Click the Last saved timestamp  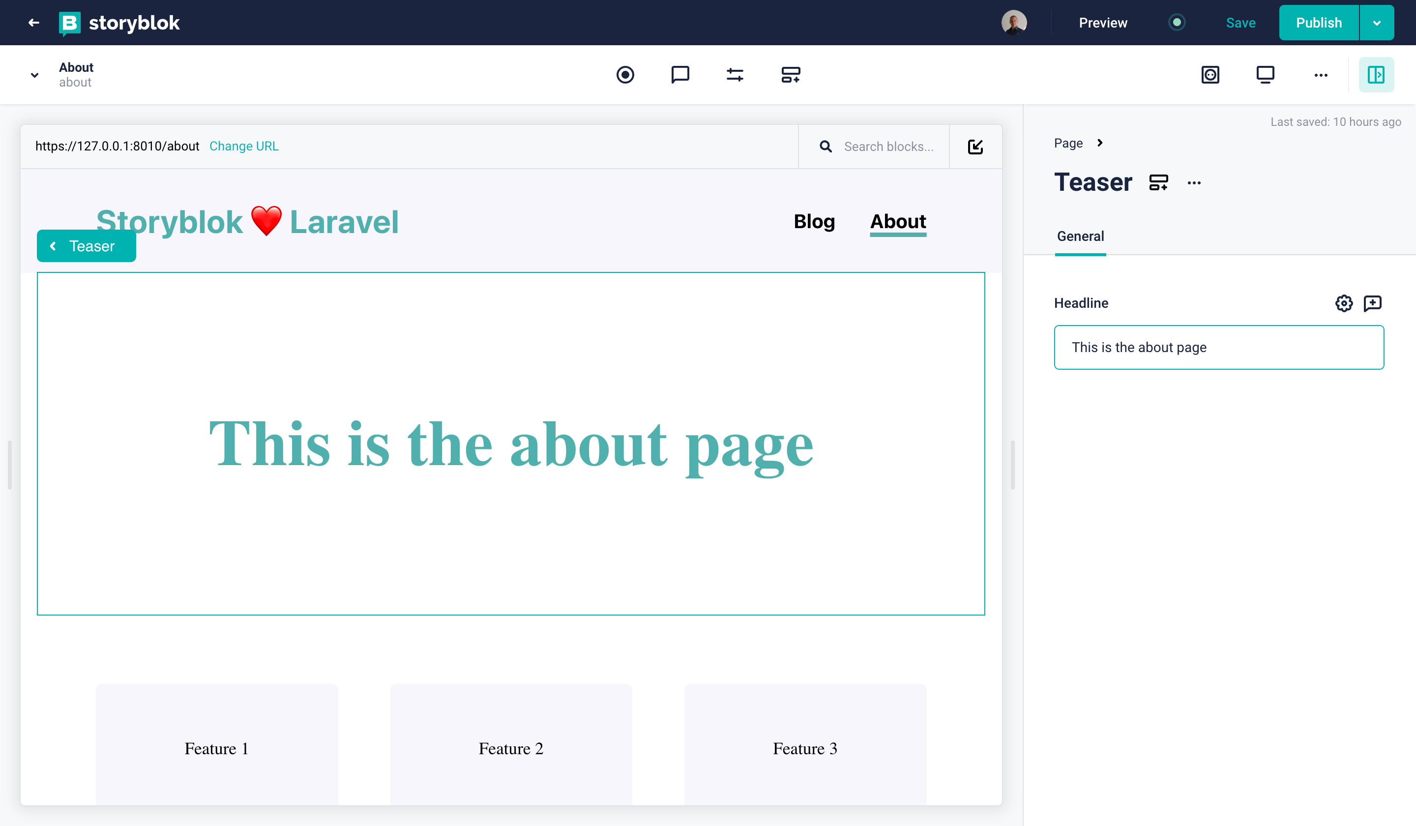click(1336, 122)
